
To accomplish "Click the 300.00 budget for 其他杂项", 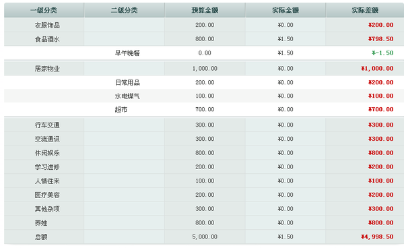I will pyautogui.click(x=205, y=208).
